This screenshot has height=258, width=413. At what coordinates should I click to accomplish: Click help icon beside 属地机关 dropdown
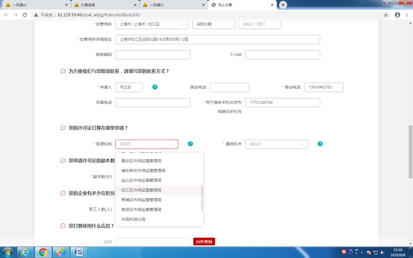(320, 144)
